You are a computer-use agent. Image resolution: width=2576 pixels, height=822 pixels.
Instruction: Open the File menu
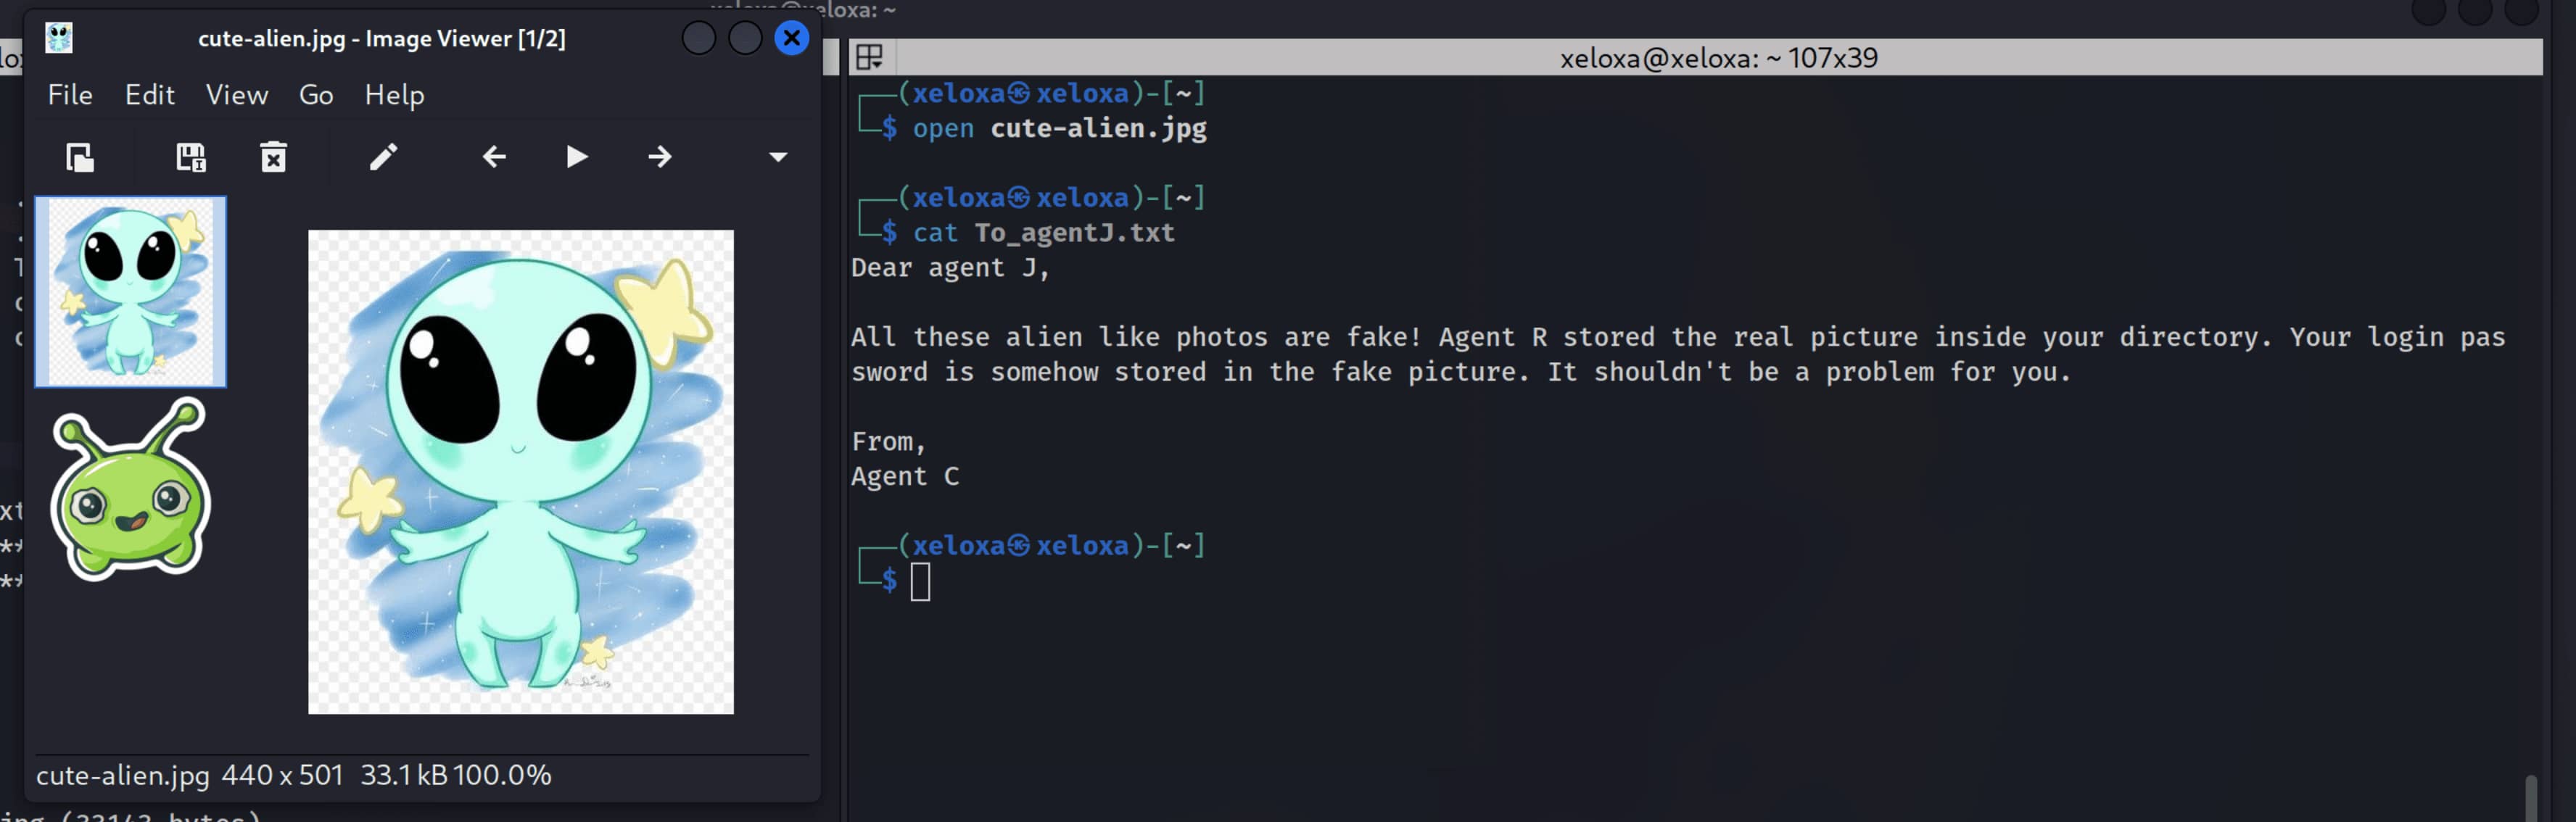click(x=70, y=95)
